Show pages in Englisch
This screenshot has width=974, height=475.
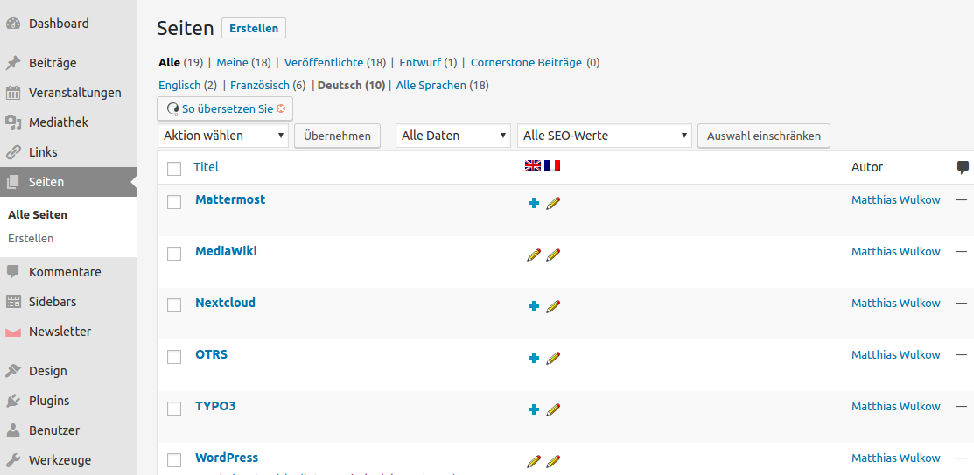tap(179, 86)
